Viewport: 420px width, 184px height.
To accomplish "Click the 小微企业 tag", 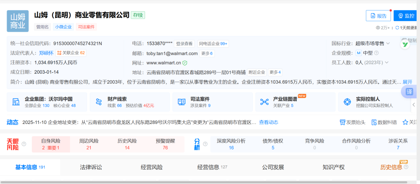I will (x=63, y=27).
